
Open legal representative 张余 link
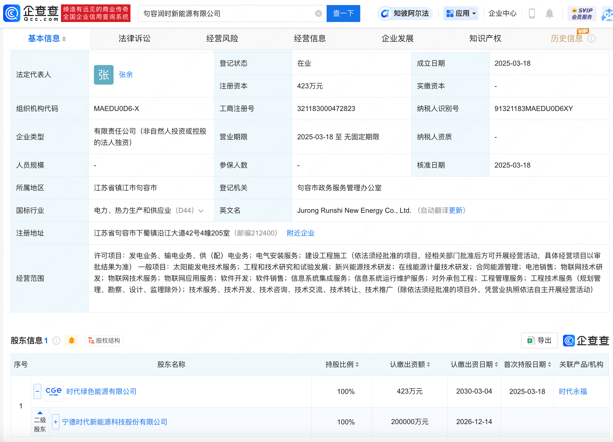[126, 75]
